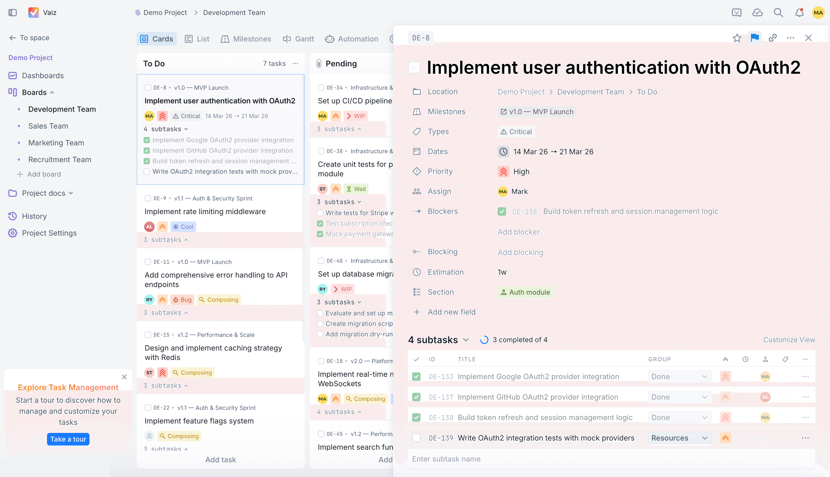
Task: Expand the Project docs section
Action: (x=72, y=193)
